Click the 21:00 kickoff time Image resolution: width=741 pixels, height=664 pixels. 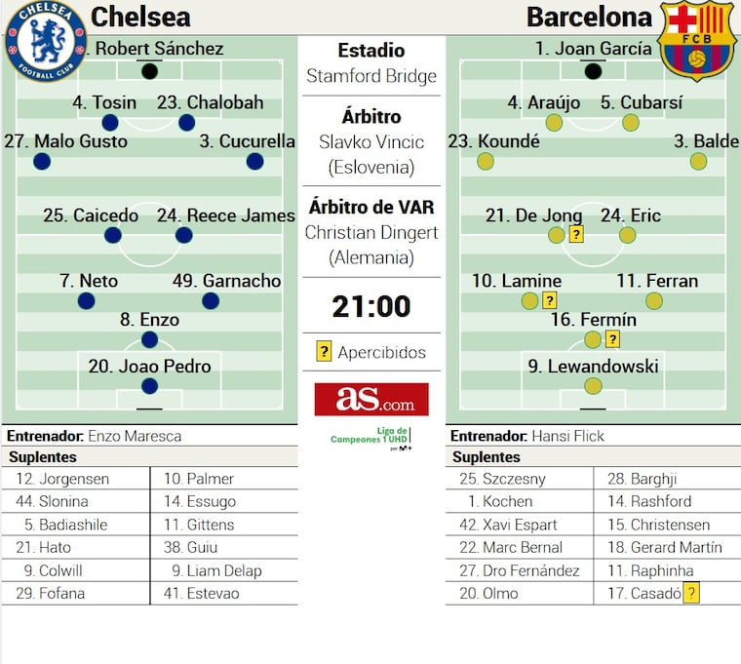click(x=370, y=306)
